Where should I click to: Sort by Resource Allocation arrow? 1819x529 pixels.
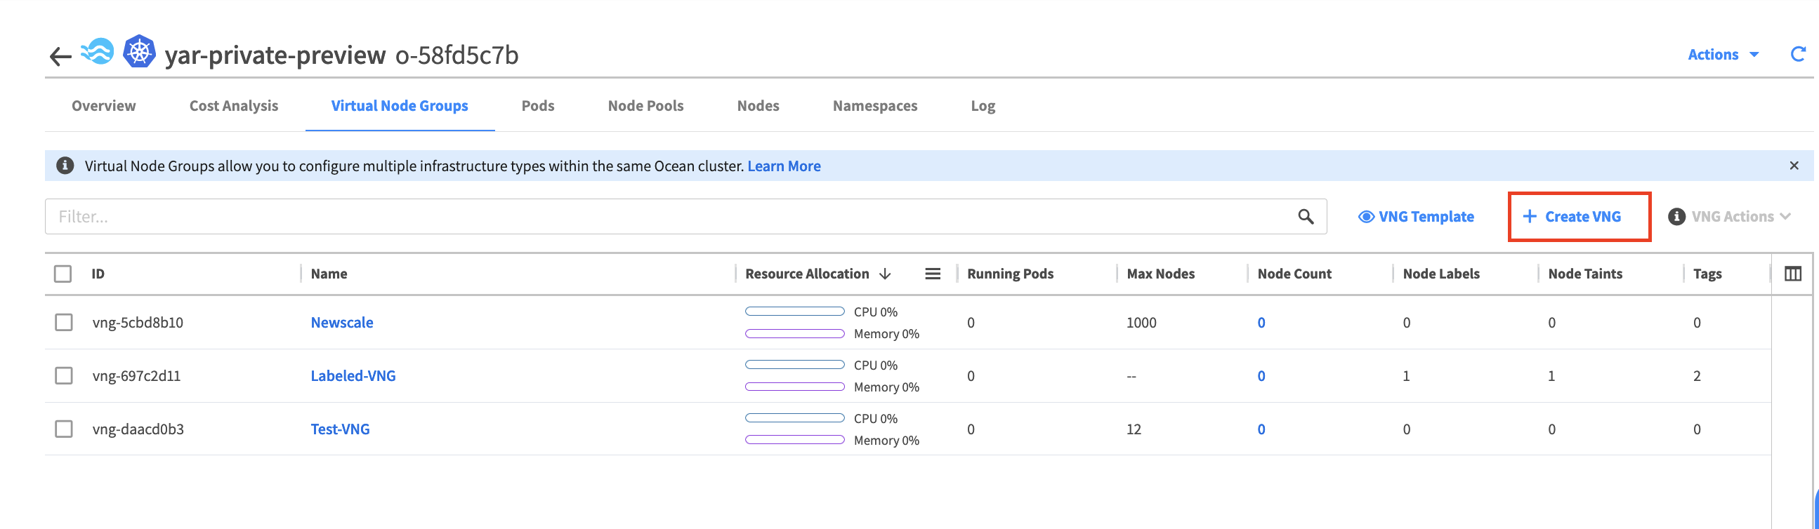pyautogui.click(x=885, y=274)
